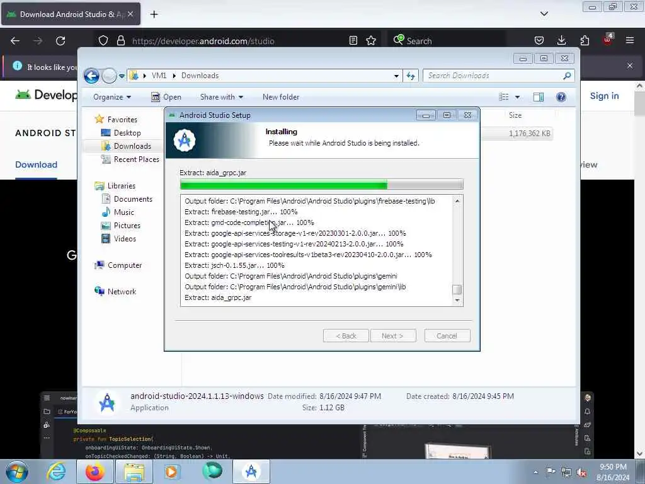Viewport: 645px width, 484px height.
Task: Click Open in Explorer toolbar
Action: (166, 97)
